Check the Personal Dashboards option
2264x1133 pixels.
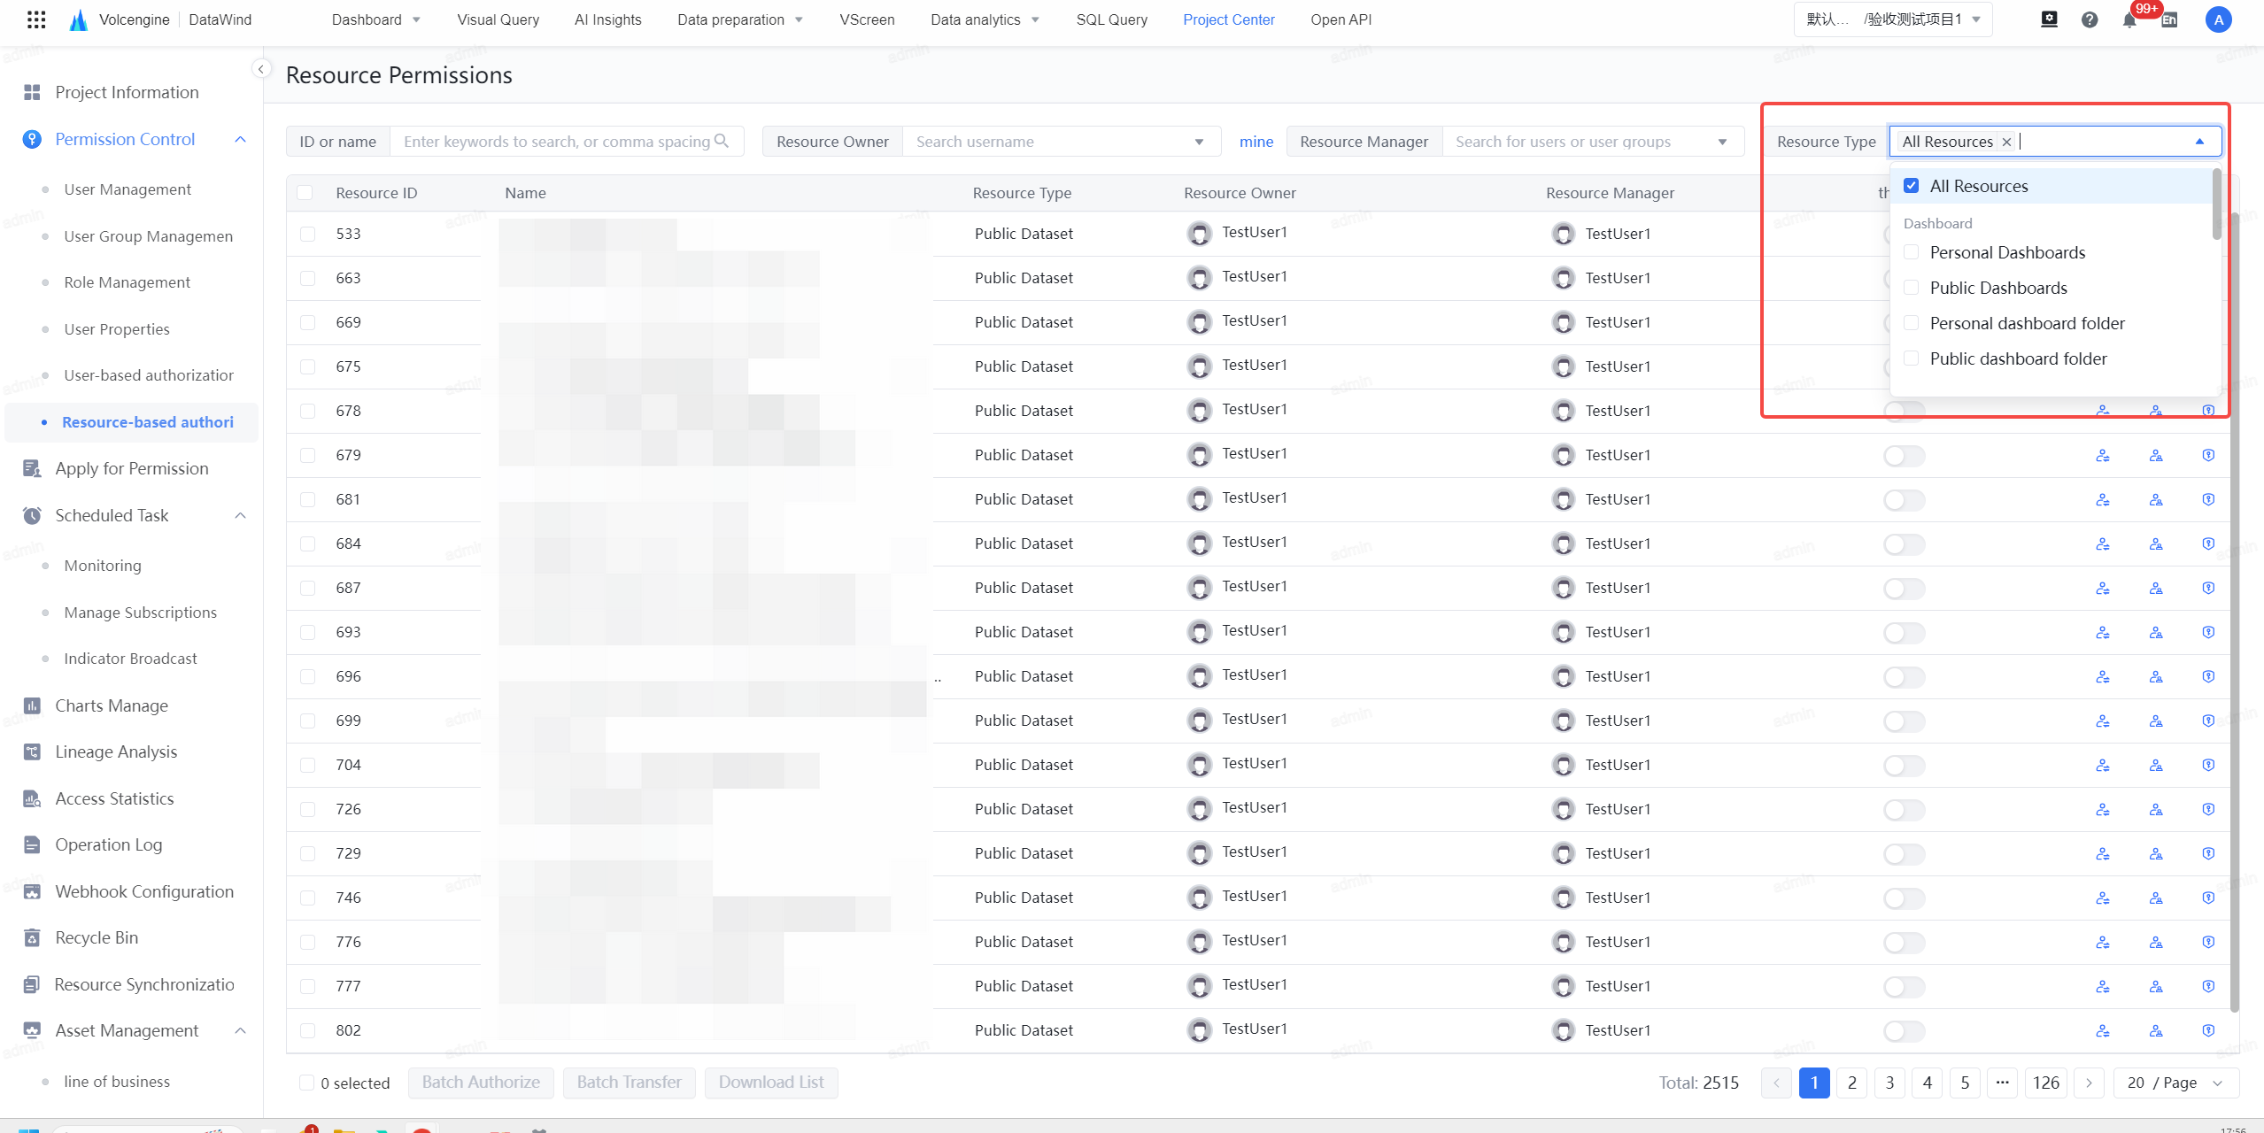(1911, 252)
